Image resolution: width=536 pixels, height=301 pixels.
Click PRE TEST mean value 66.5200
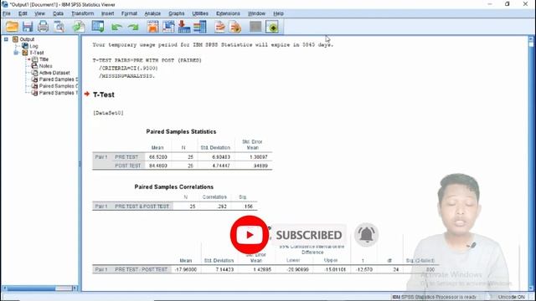[158, 157]
